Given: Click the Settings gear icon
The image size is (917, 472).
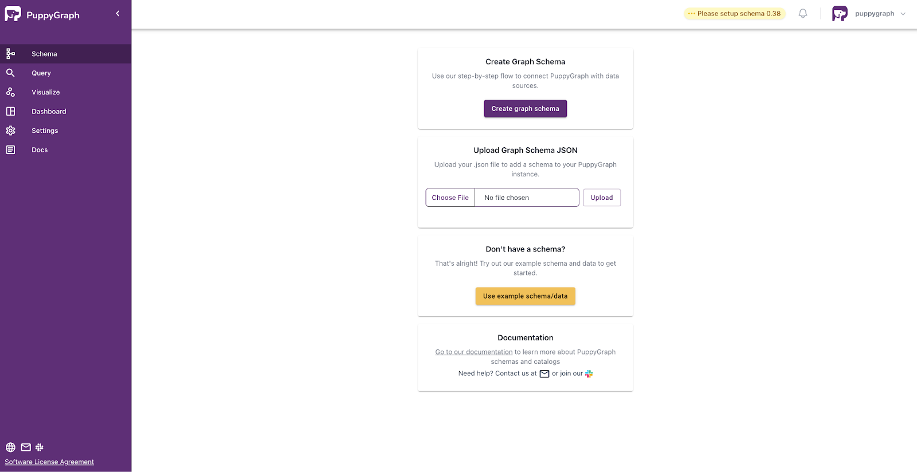Looking at the screenshot, I should coord(10,131).
